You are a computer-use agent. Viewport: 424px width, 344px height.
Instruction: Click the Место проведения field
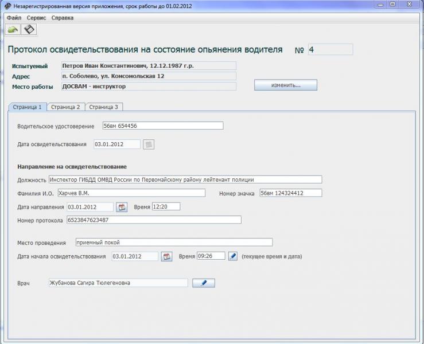click(x=174, y=242)
